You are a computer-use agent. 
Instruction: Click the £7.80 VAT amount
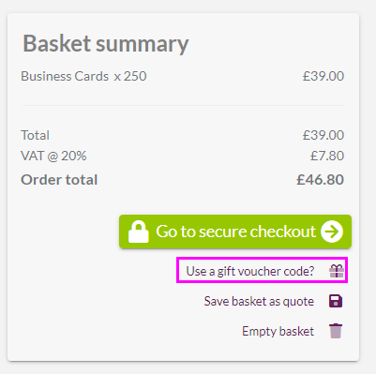pos(327,156)
